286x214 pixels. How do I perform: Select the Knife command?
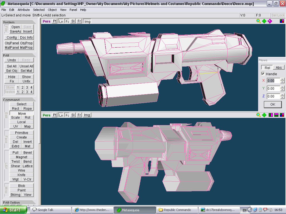click(x=22, y=175)
